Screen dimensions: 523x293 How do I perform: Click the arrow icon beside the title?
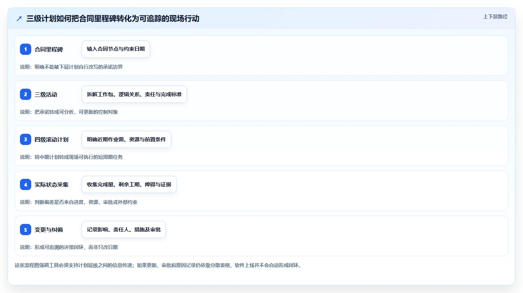[x=19, y=18]
